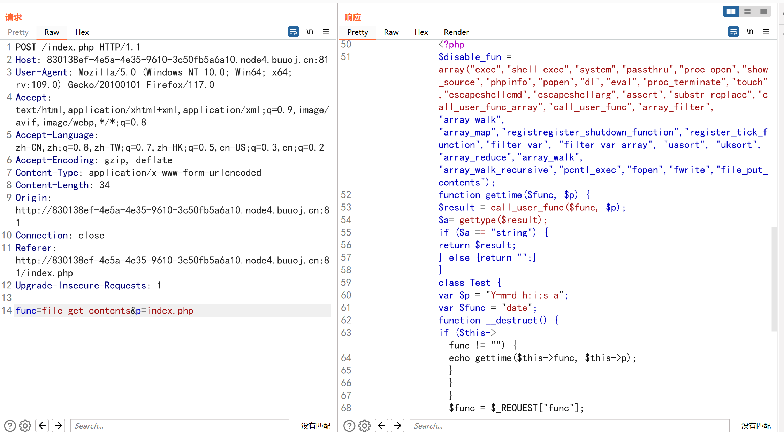The image size is (784, 432).
Task: Switch request view to Hex tab
Action: point(82,32)
